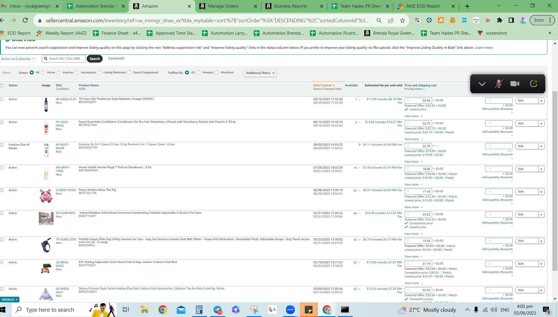The height and width of the screenshot is (317, 558).
Task: Expand View more for Fuzzy Wubble row
Action: [x=413, y=207]
